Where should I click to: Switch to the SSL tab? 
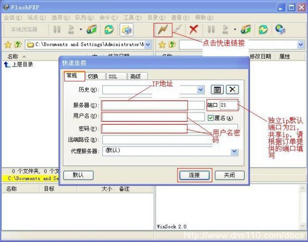[x=113, y=76]
